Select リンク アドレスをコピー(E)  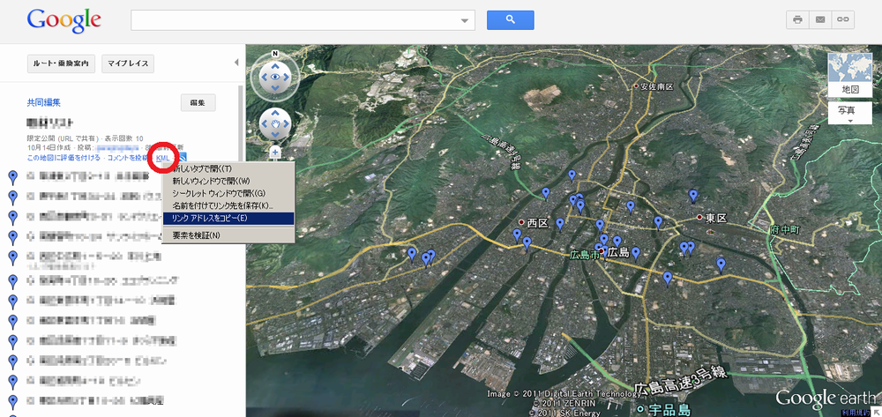point(228,218)
